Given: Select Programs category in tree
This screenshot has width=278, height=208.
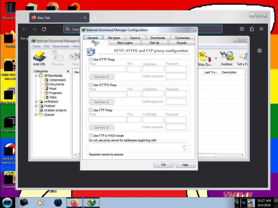Looking at the screenshot, I should 55,93.
